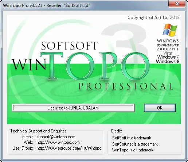Click the PROFESSIONAL wordmark
The image size is (188, 162).
pos(126,86)
